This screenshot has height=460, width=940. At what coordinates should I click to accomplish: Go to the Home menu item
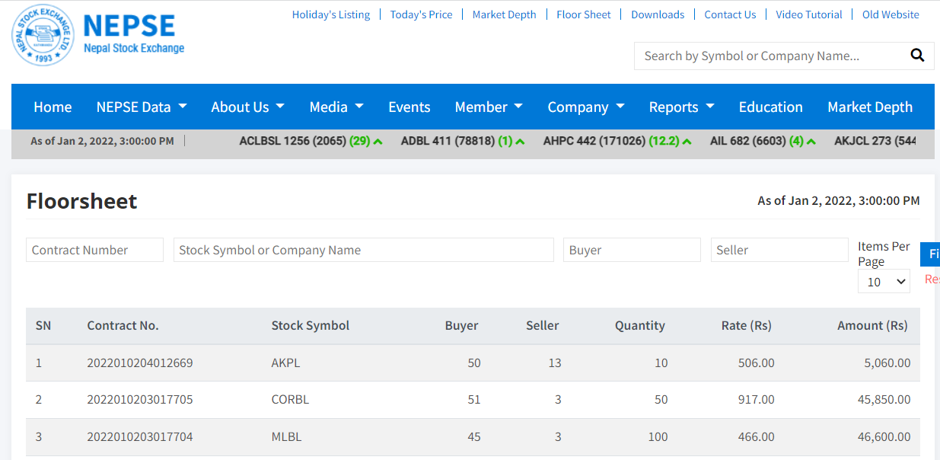tap(53, 107)
